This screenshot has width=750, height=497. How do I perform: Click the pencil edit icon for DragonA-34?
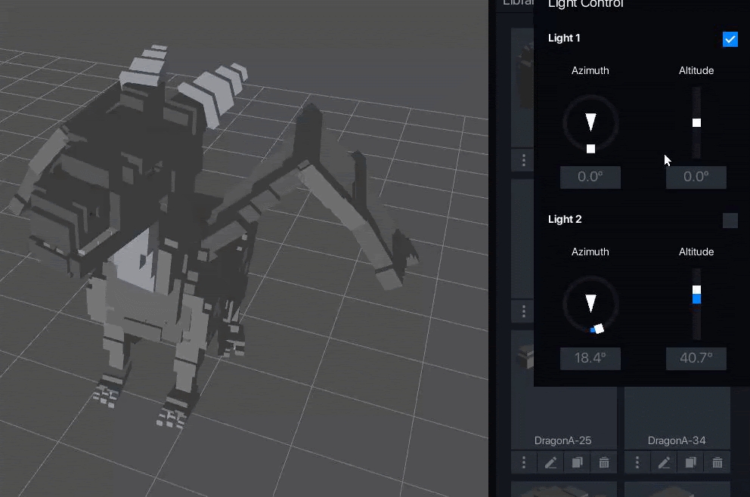665,462
